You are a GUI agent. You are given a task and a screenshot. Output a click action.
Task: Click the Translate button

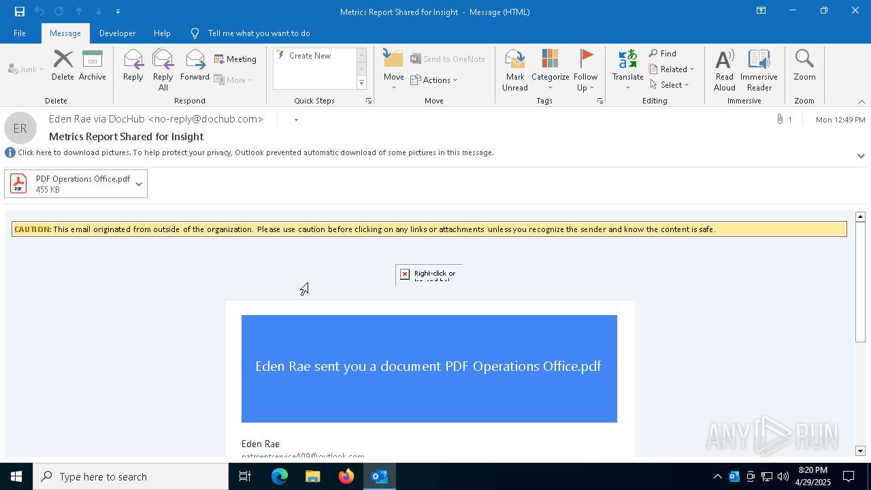click(627, 70)
